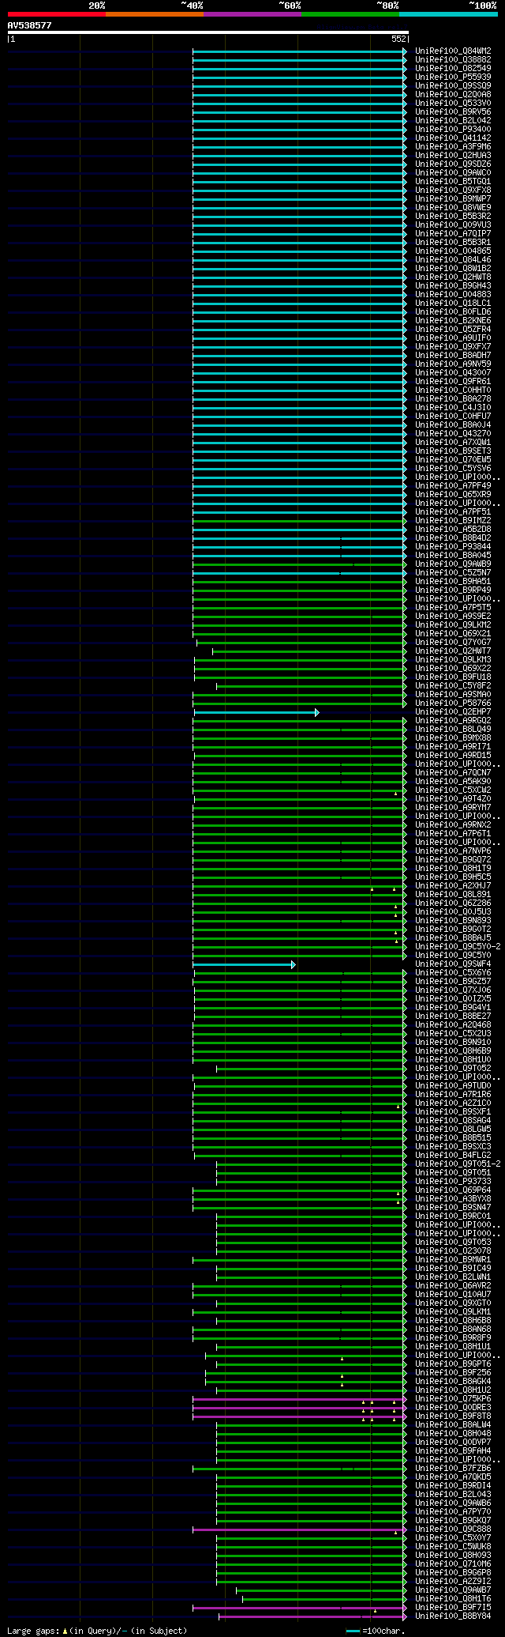Select label UniRef100_Q710M6
Image resolution: width=505 pixels, height=1637 pixels.
tap(453, 1564)
